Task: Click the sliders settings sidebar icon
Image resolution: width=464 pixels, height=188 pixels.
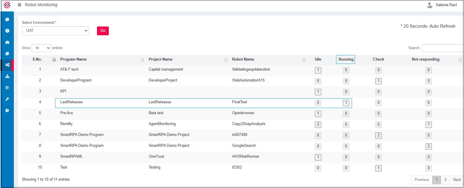Action: pyautogui.click(x=7, y=88)
